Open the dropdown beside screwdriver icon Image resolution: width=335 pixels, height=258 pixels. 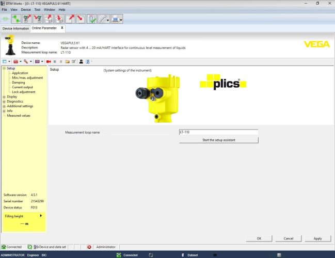(x=31, y=61)
